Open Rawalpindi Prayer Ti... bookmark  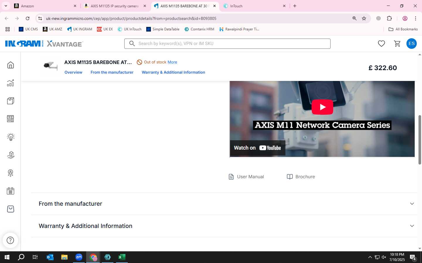pos(239,29)
